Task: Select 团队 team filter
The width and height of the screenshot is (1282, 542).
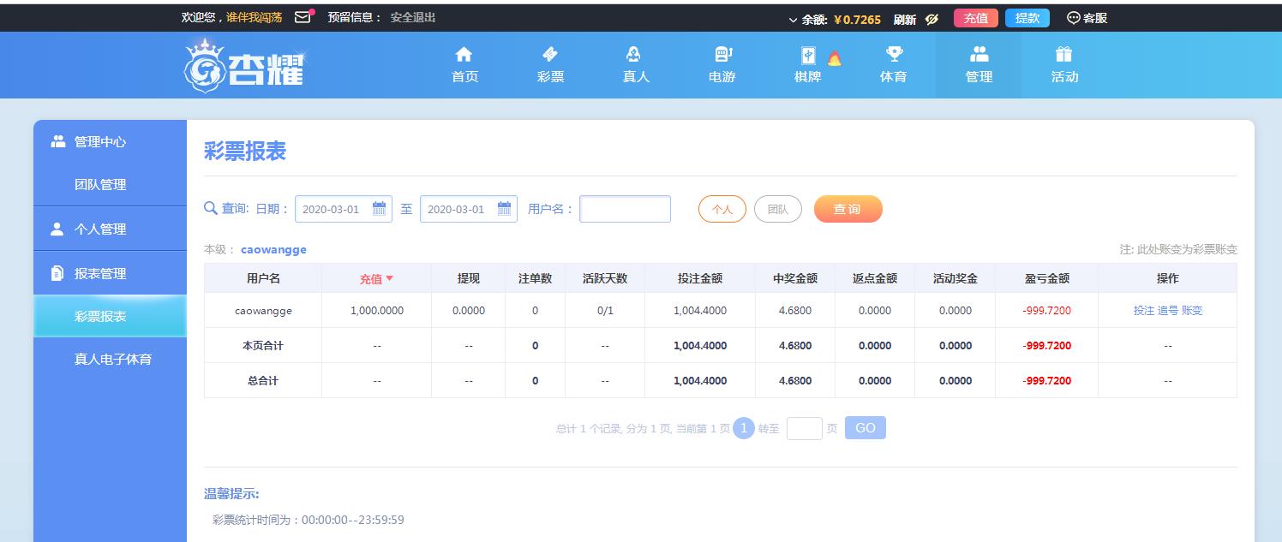Action: click(778, 209)
